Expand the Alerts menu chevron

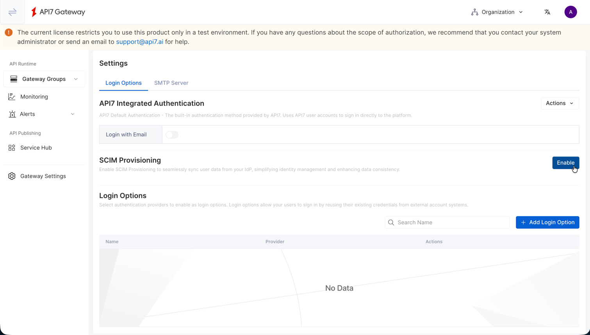point(73,114)
